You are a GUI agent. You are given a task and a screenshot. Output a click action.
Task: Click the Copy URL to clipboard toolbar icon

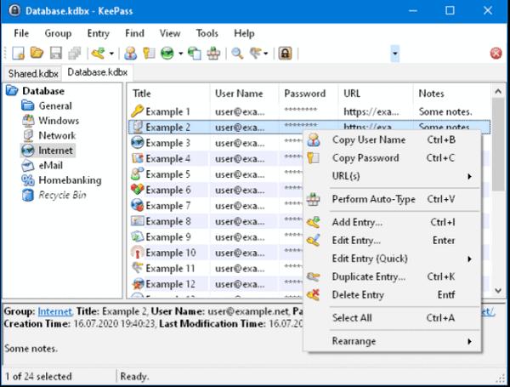pyautogui.click(x=195, y=53)
